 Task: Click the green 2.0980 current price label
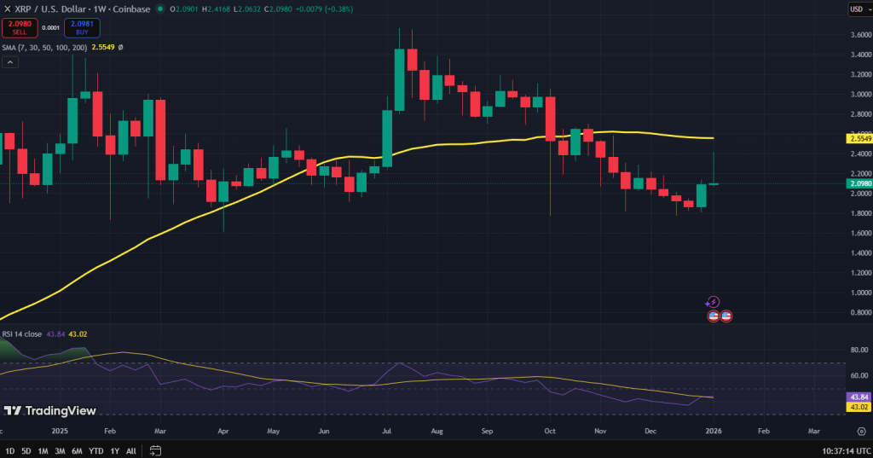point(859,183)
